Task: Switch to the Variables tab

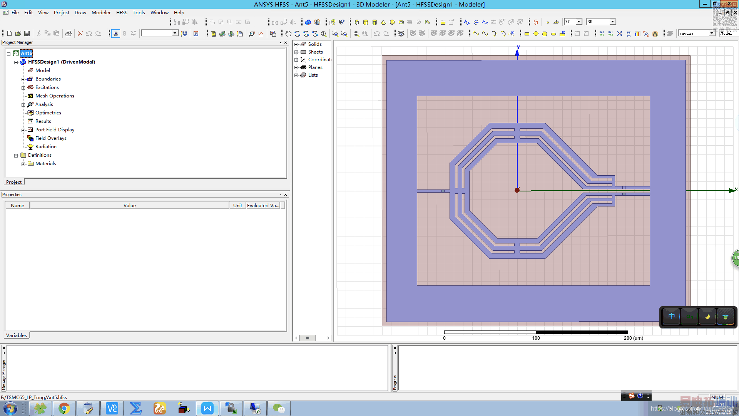Action: [17, 335]
